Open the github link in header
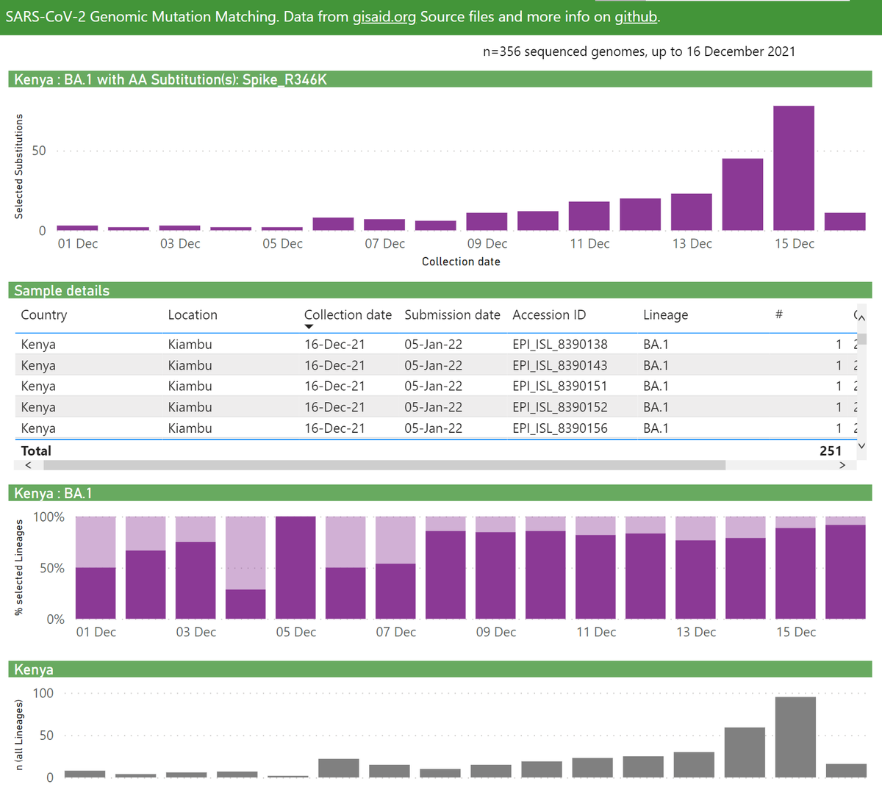Screen dimensions: 882x798 click(x=636, y=17)
